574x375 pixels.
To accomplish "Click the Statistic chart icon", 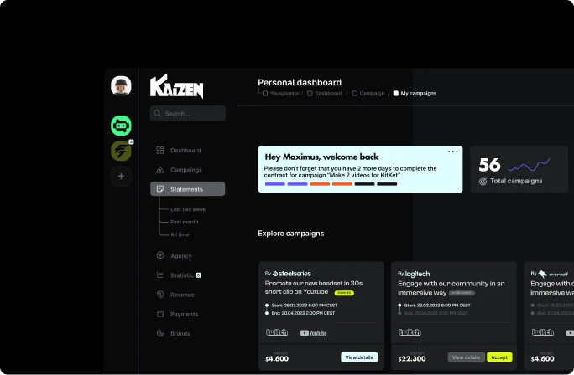I will tap(160, 275).
